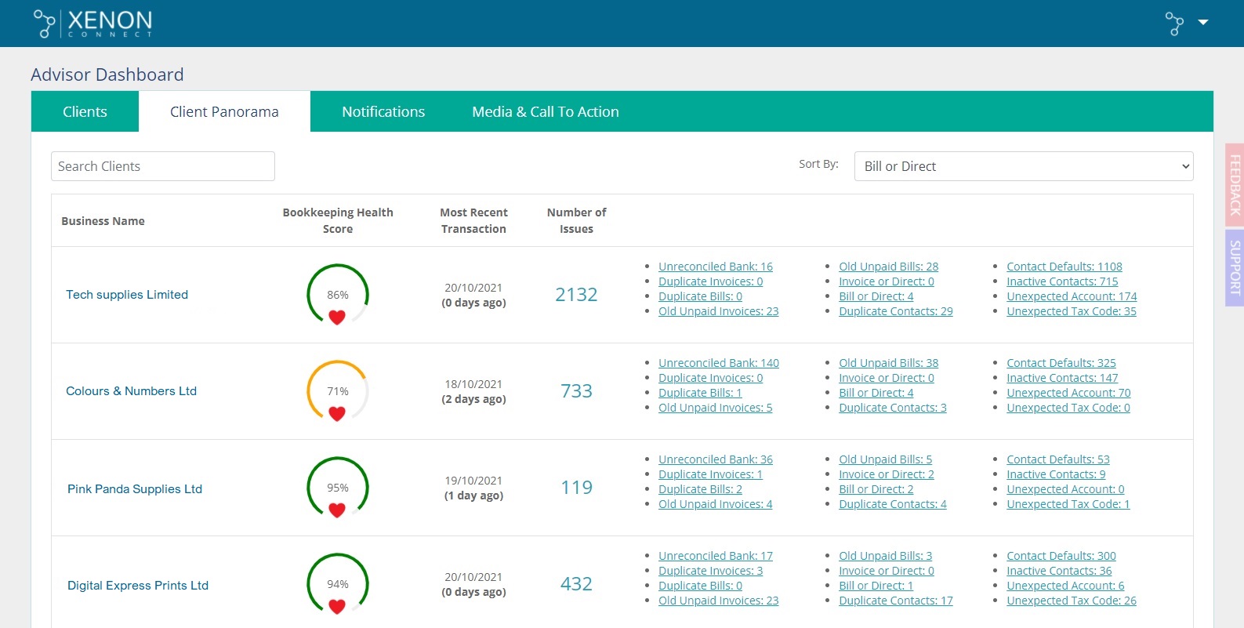Screen dimensions: 1244x628
Task: Select the Client Panorama tab
Action: pos(224,112)
